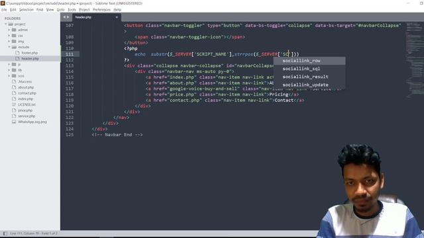
Task: Open the Selection menu
Action: tap(26, 9)
